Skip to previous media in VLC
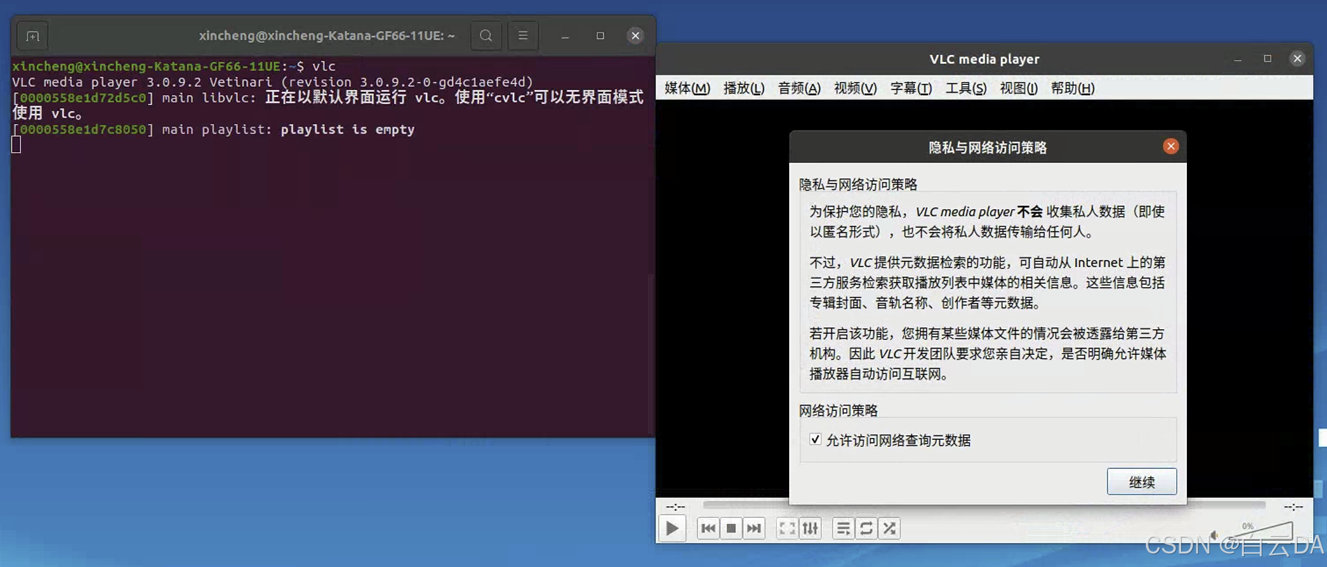The height and width of the screenshot is (567, 1327). click(708, 528)
